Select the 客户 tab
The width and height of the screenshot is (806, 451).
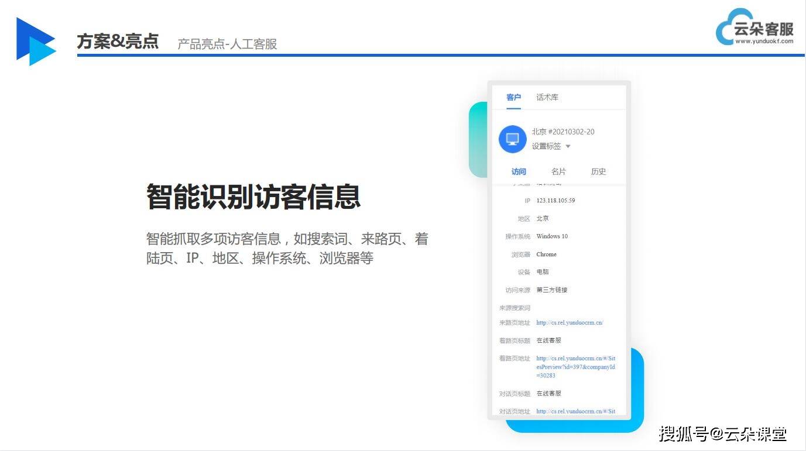513,97
